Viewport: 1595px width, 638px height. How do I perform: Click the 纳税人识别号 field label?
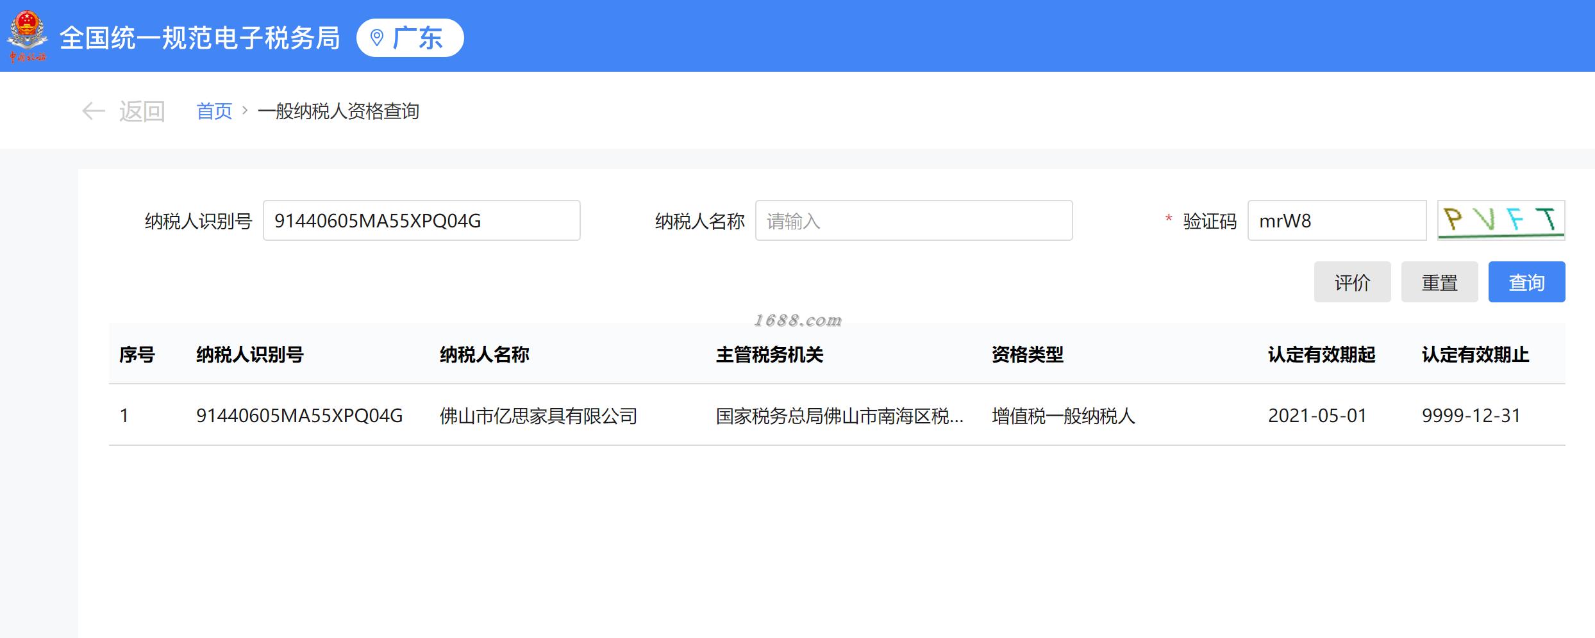pyautogui.click(x=199, y=221)
